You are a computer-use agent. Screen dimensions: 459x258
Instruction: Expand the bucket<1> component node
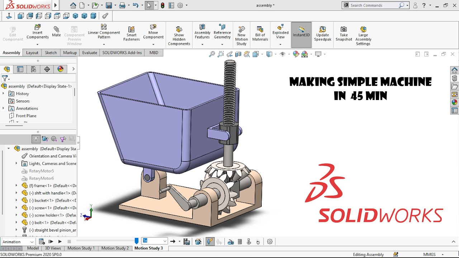tap(16, 200)
